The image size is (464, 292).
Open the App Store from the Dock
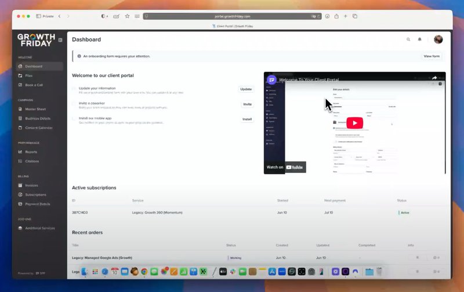click(272, 272)
